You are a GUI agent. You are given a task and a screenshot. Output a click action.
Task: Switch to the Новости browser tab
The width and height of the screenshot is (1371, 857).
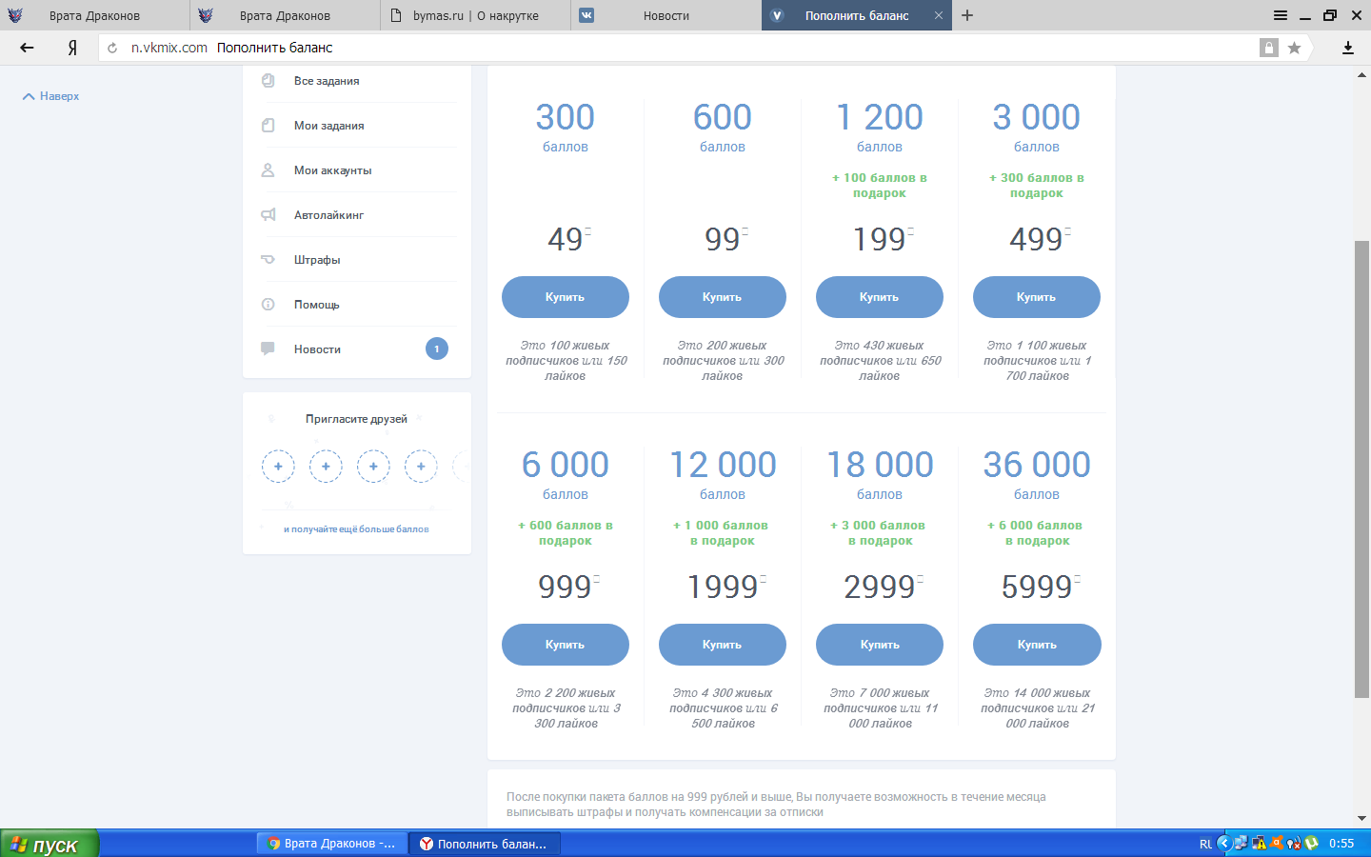pyautogui.click(x=666, y=15)
